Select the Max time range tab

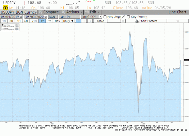coord(57,21)
